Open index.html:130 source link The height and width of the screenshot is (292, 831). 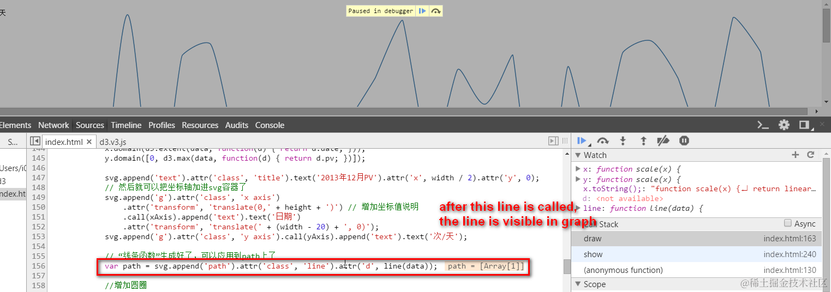(x=790, y=270)
